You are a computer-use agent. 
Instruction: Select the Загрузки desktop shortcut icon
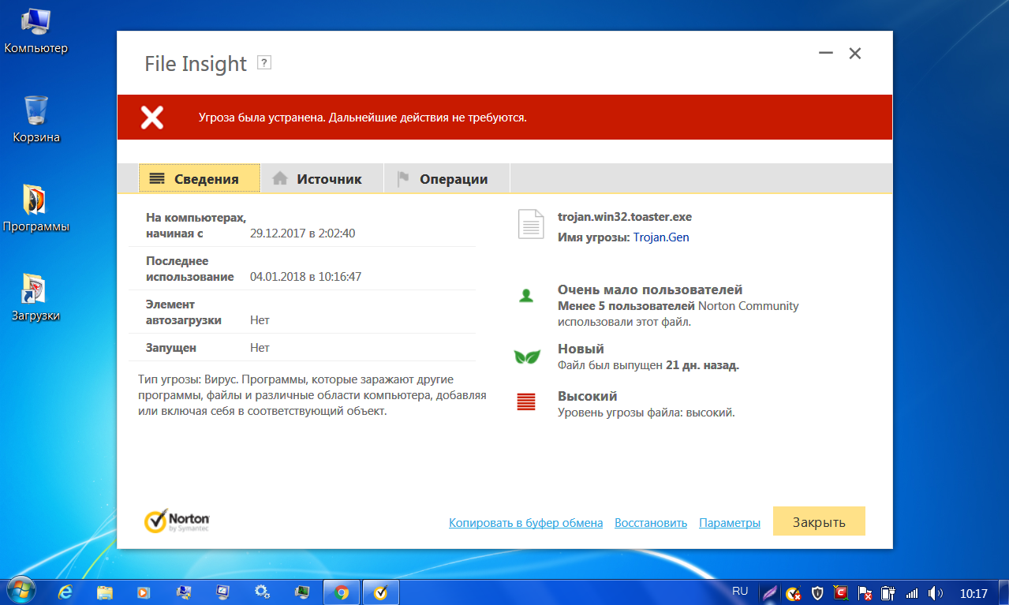tap(36, 297)
